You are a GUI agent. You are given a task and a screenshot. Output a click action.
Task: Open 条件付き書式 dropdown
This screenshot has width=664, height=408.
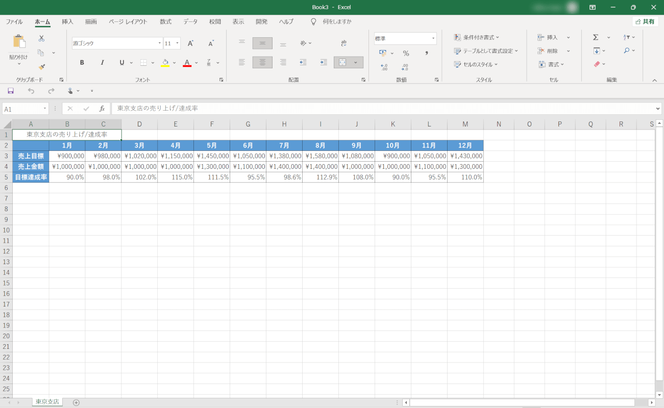point(477,37)
